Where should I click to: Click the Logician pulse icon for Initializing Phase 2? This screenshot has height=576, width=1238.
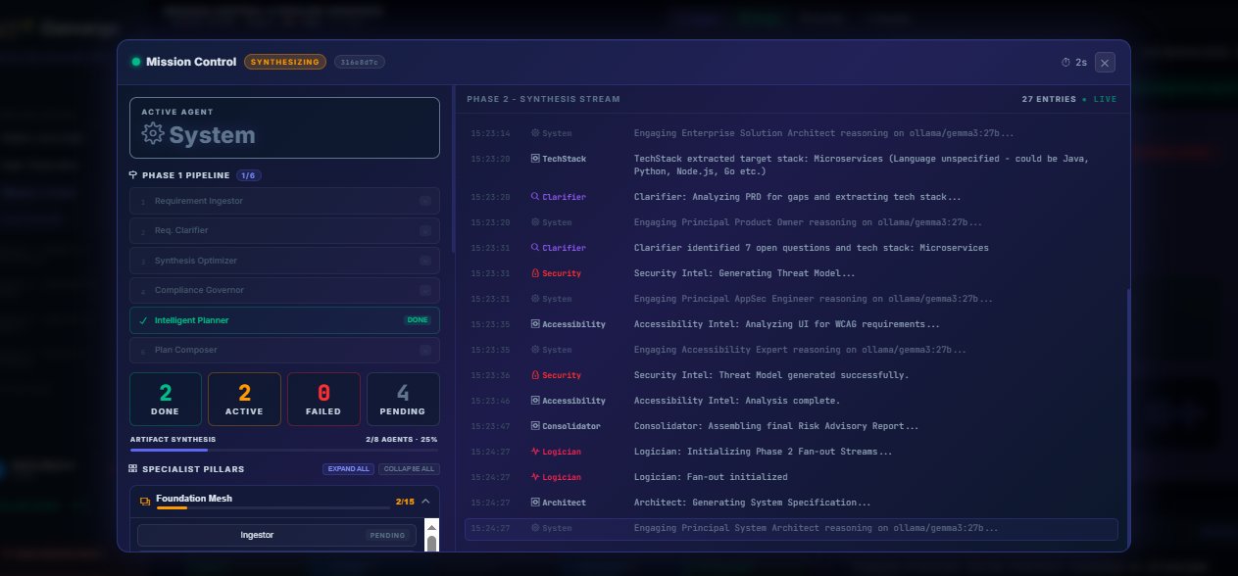[x=535, y=452]
